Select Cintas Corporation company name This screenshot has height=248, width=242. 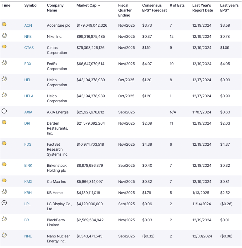click(57, 50)
